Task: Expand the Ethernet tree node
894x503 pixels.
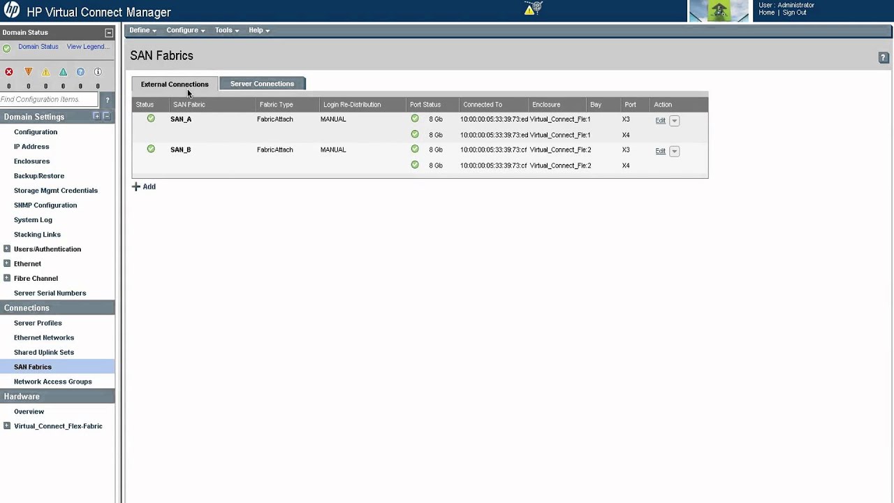Action: pyautogui.click(x=7, y=263)
